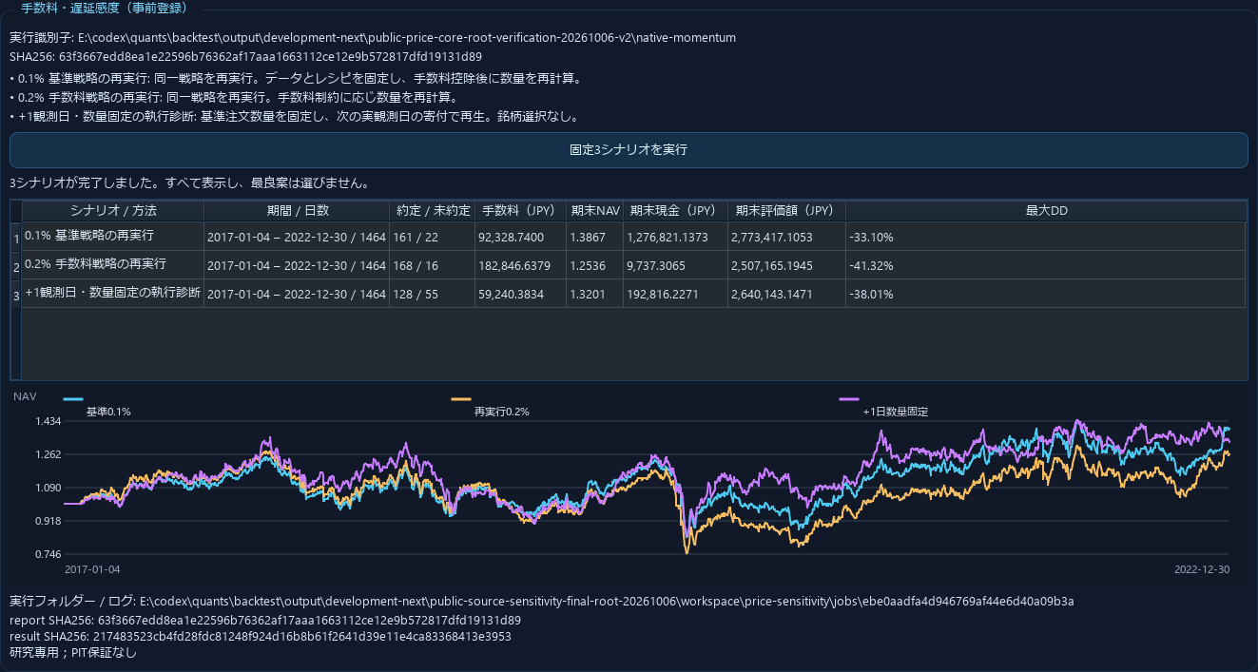
Task: Click ending cash 9,737.3065
Action: [675, 265]
